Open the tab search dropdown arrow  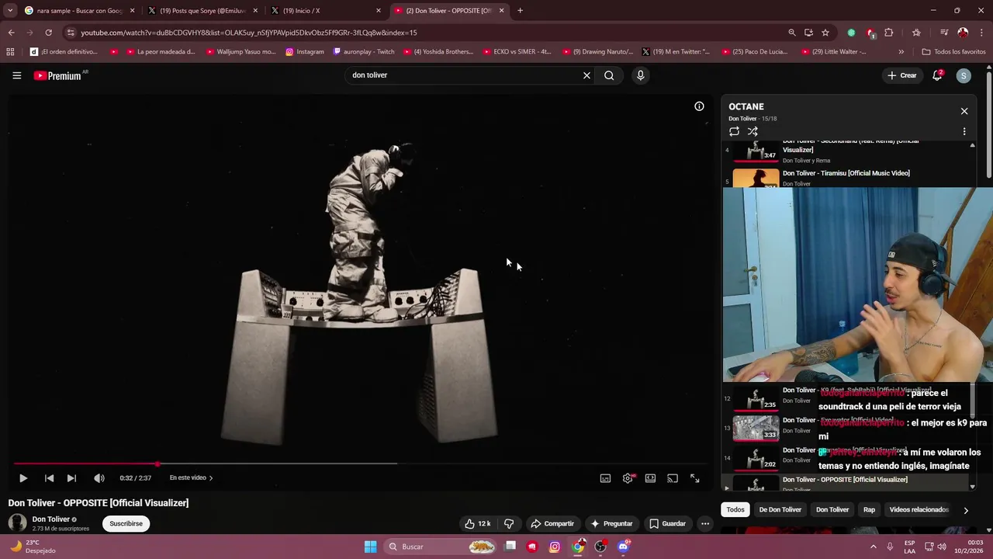coord(9,11)
